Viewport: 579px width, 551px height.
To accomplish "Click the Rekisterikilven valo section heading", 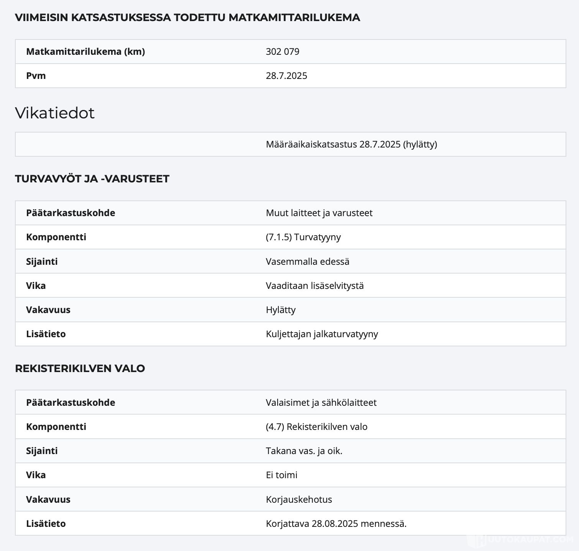I will point(80,368).
